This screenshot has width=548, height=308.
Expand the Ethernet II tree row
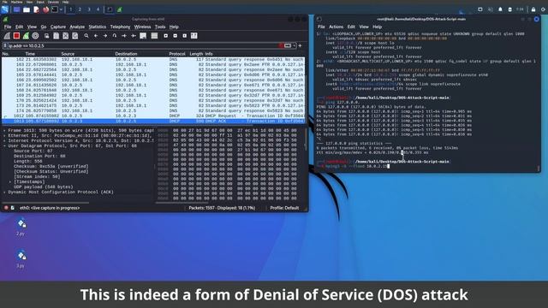coord(4,135)
